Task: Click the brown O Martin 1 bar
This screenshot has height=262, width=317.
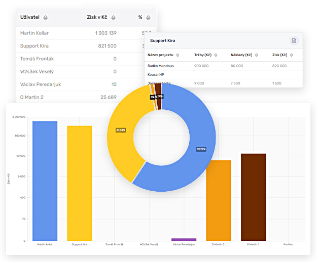Action: [253, 197]
